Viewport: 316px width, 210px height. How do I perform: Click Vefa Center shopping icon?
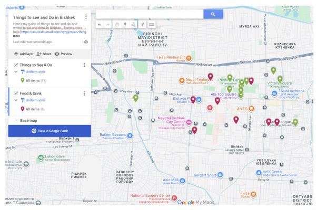tap(259, 173)
